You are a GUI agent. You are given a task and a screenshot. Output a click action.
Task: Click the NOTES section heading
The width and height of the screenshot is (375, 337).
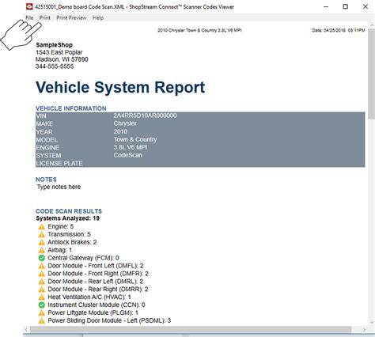tap(46, 180)
